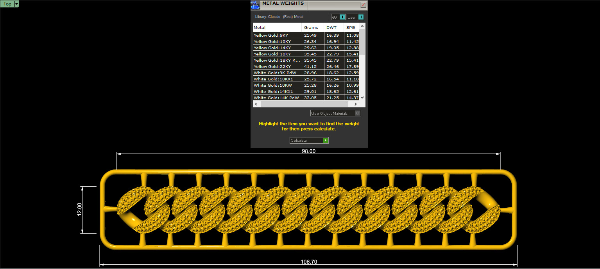Select the Yellow Gold:10KY row
This screenshot has width=600, height=269.
tap(306, 41)
